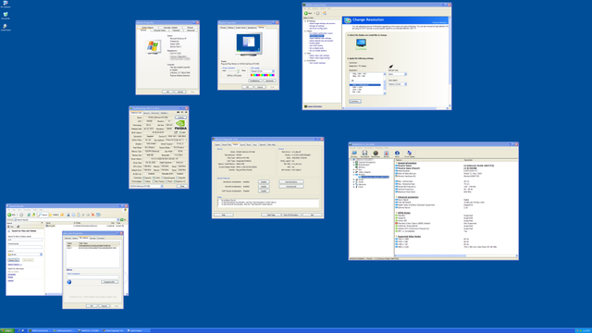Screen dimensions: 592x333
Task: Toggle the Ray Tracing checkbox in GPU-Z
Action: pos(154,181)
